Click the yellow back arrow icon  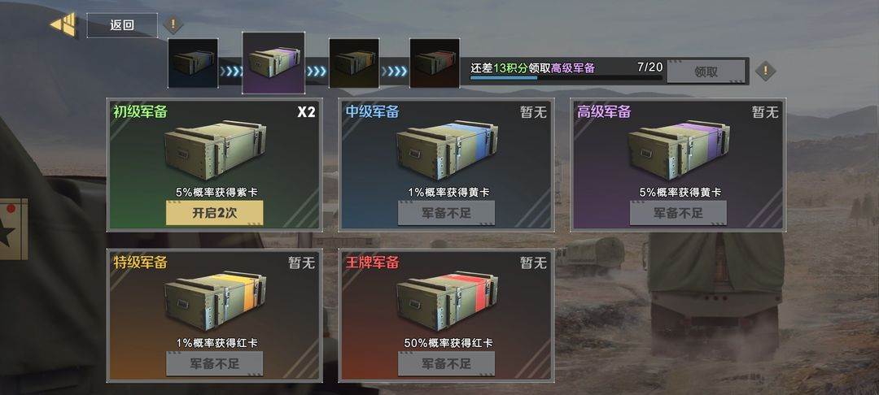pyautogui.click(x=63, y=25)
